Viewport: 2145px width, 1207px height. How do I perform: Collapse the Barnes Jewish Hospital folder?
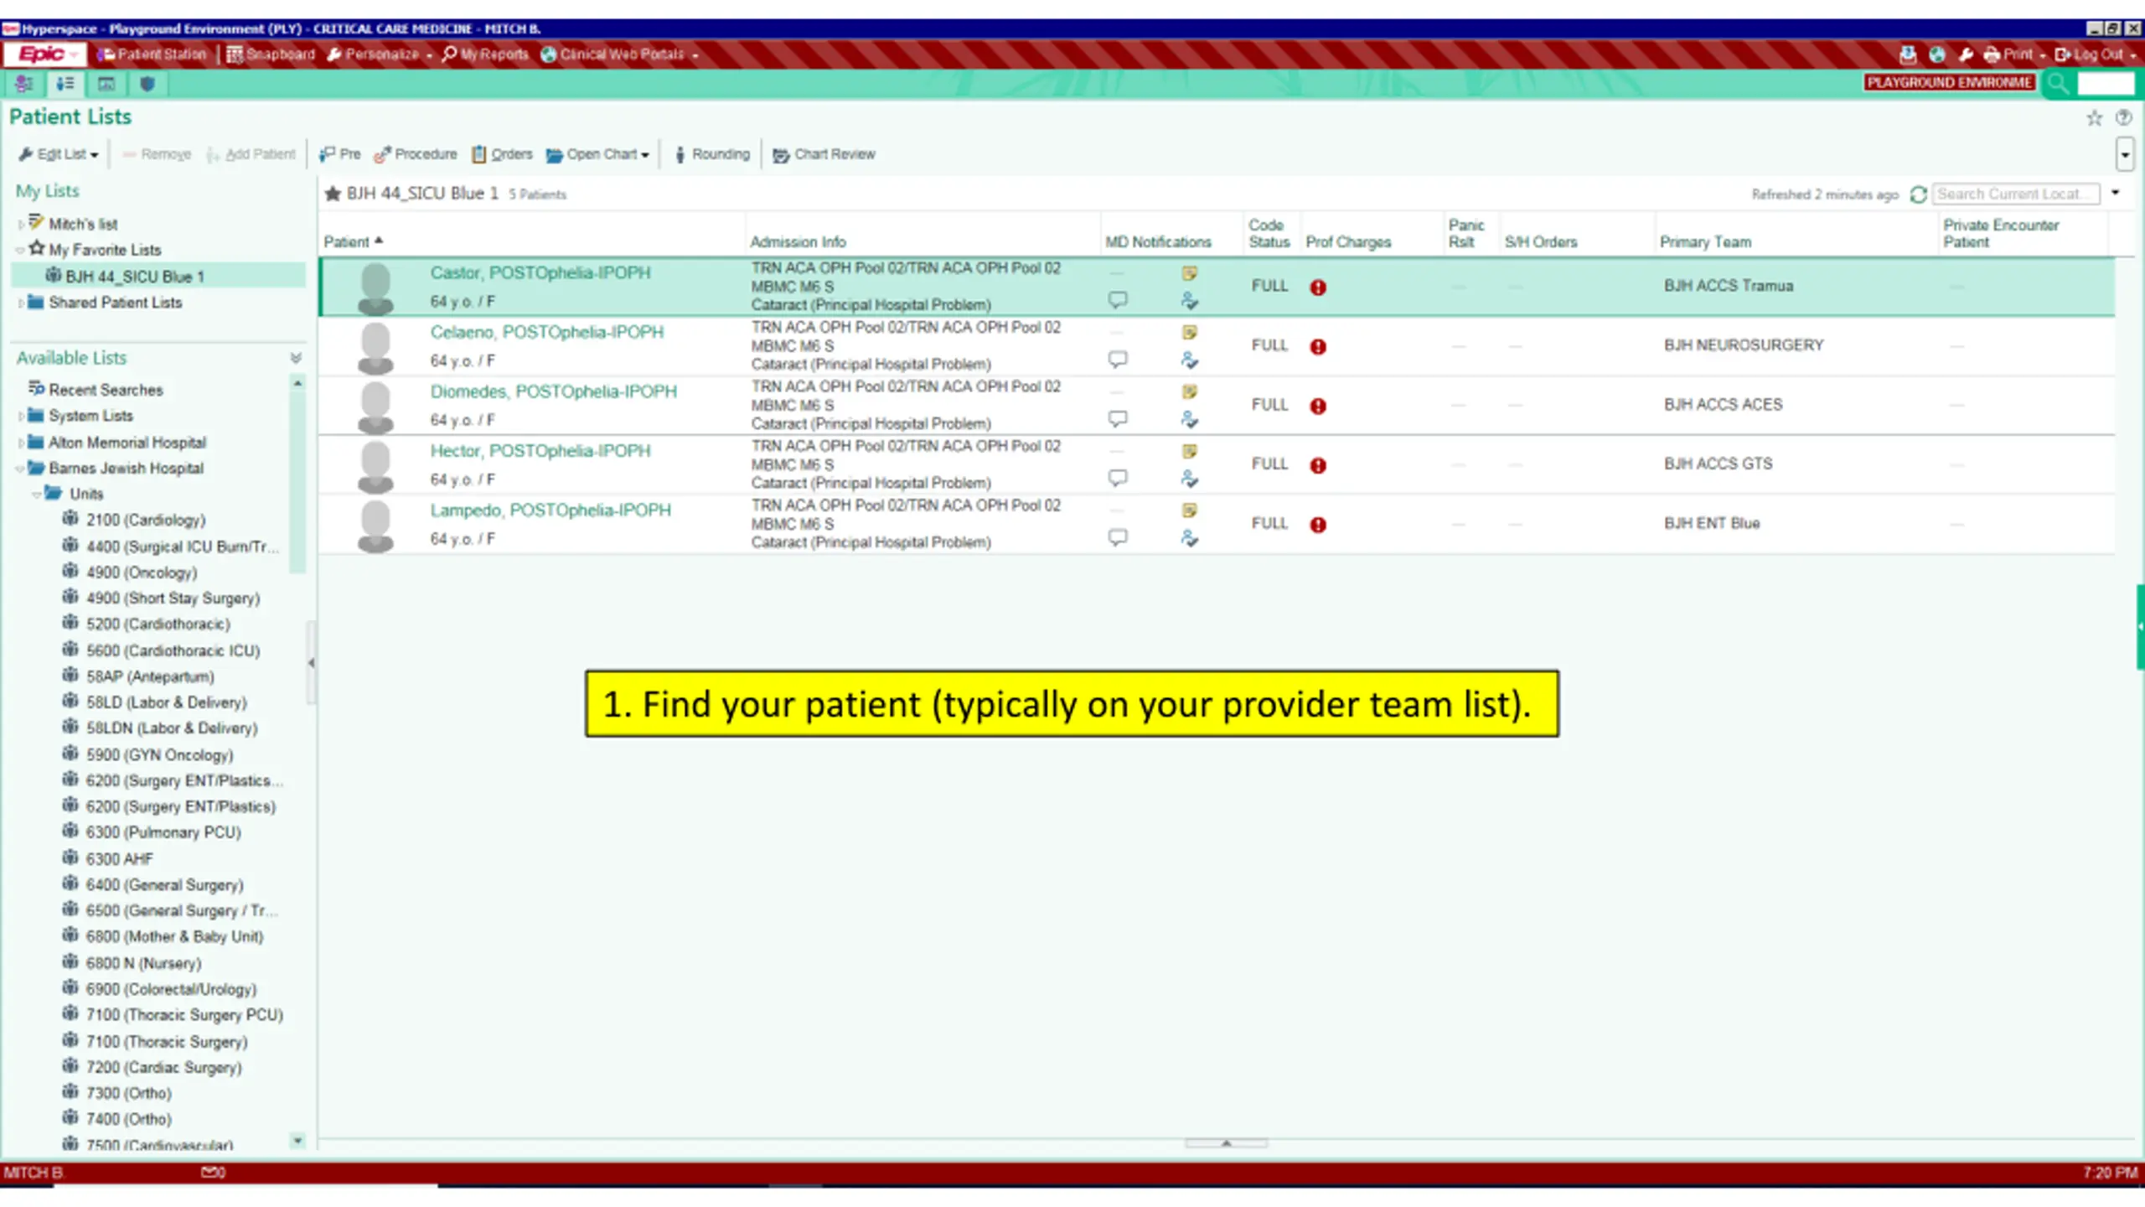(x=21, y=469)
